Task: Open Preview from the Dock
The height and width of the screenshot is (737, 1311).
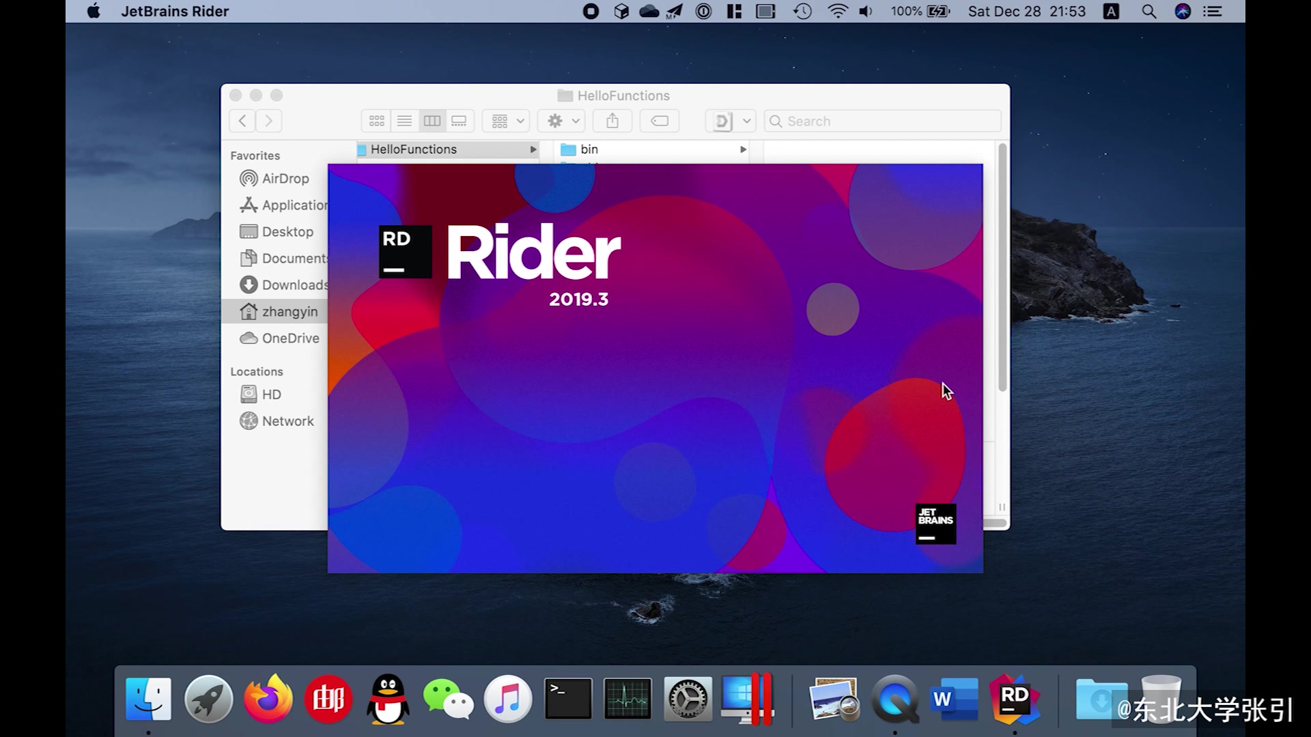Action: (x=834, y=699)
